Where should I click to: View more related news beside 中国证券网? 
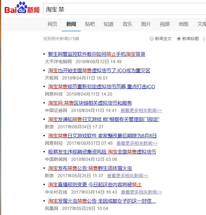pyautogui.click(x=141, y=111)
